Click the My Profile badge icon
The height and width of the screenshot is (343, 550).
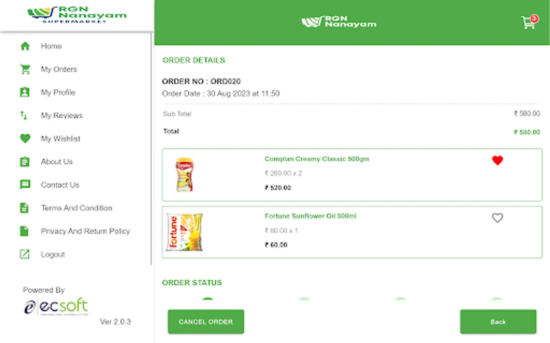tap(25, 92)
